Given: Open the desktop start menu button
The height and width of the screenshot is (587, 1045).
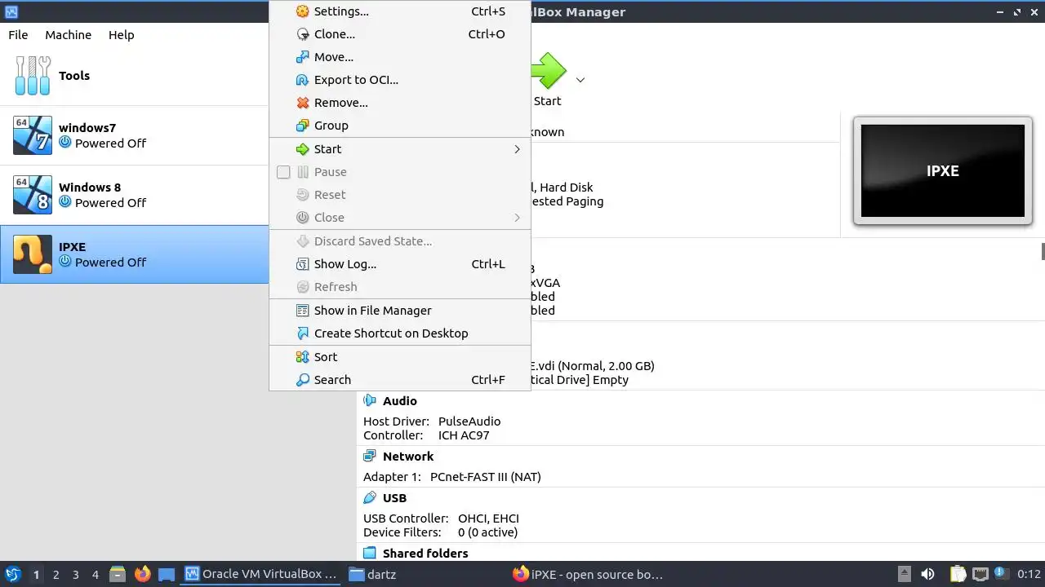Looking at the screenshot, I should tap(12, 575).
